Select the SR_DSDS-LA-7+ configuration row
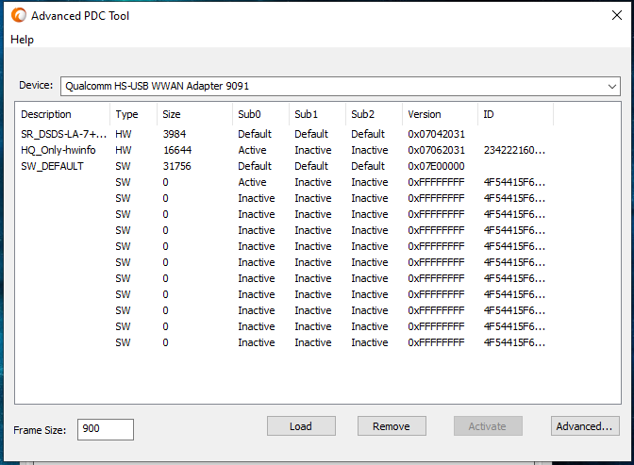 (x=63, y=134)
